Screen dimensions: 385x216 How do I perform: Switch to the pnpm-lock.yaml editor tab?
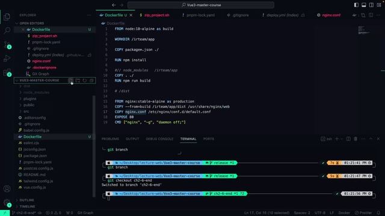click(200, 15)
